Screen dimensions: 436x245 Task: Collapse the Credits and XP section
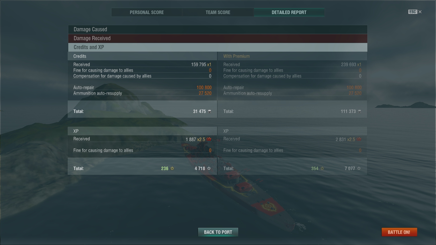(218, 47)
